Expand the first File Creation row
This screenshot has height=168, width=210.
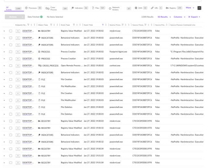[4, 79]
